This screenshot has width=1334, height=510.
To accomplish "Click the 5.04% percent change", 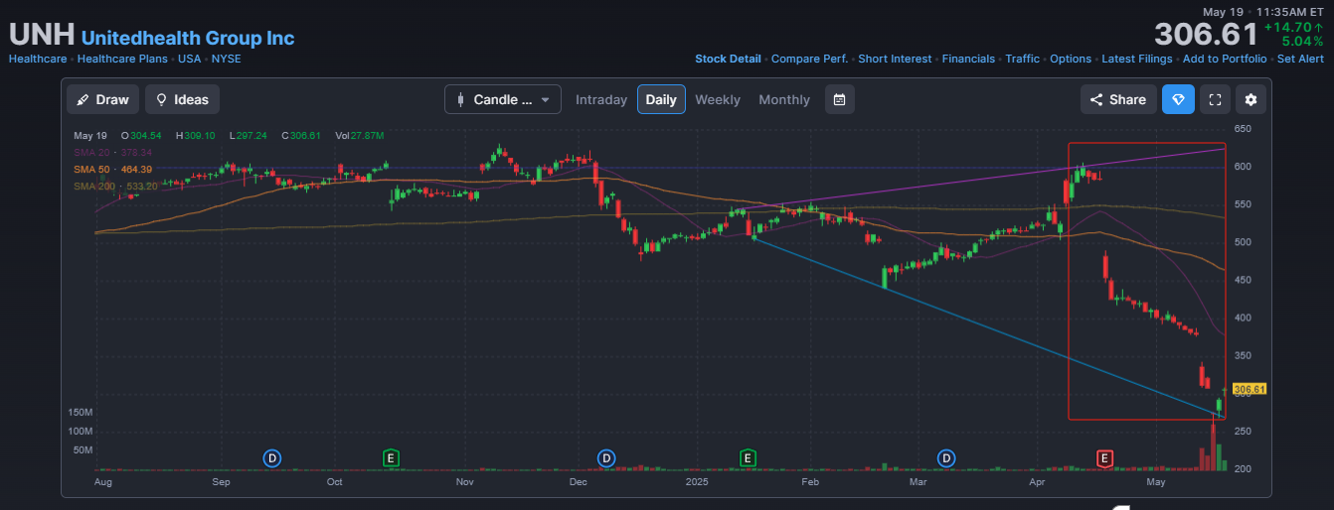I will 1302,42.
